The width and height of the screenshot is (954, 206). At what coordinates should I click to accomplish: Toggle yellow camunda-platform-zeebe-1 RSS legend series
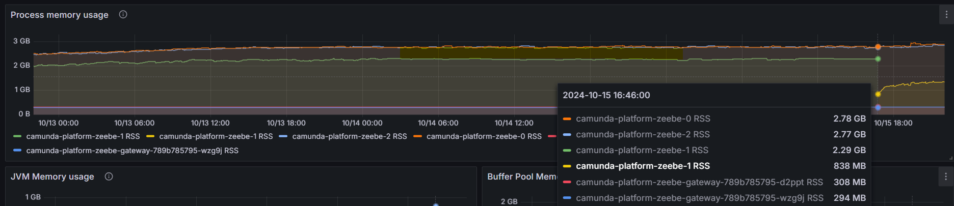pos(216,136)
